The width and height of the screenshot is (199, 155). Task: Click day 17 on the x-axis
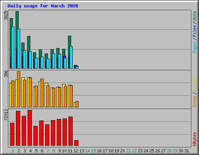[x=105, y=151]
